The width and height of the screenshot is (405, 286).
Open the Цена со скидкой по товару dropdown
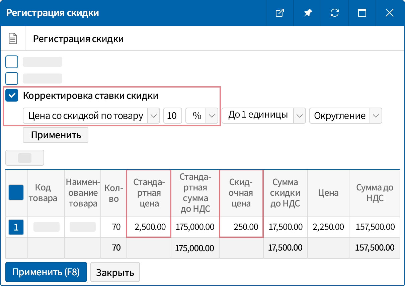154,116
